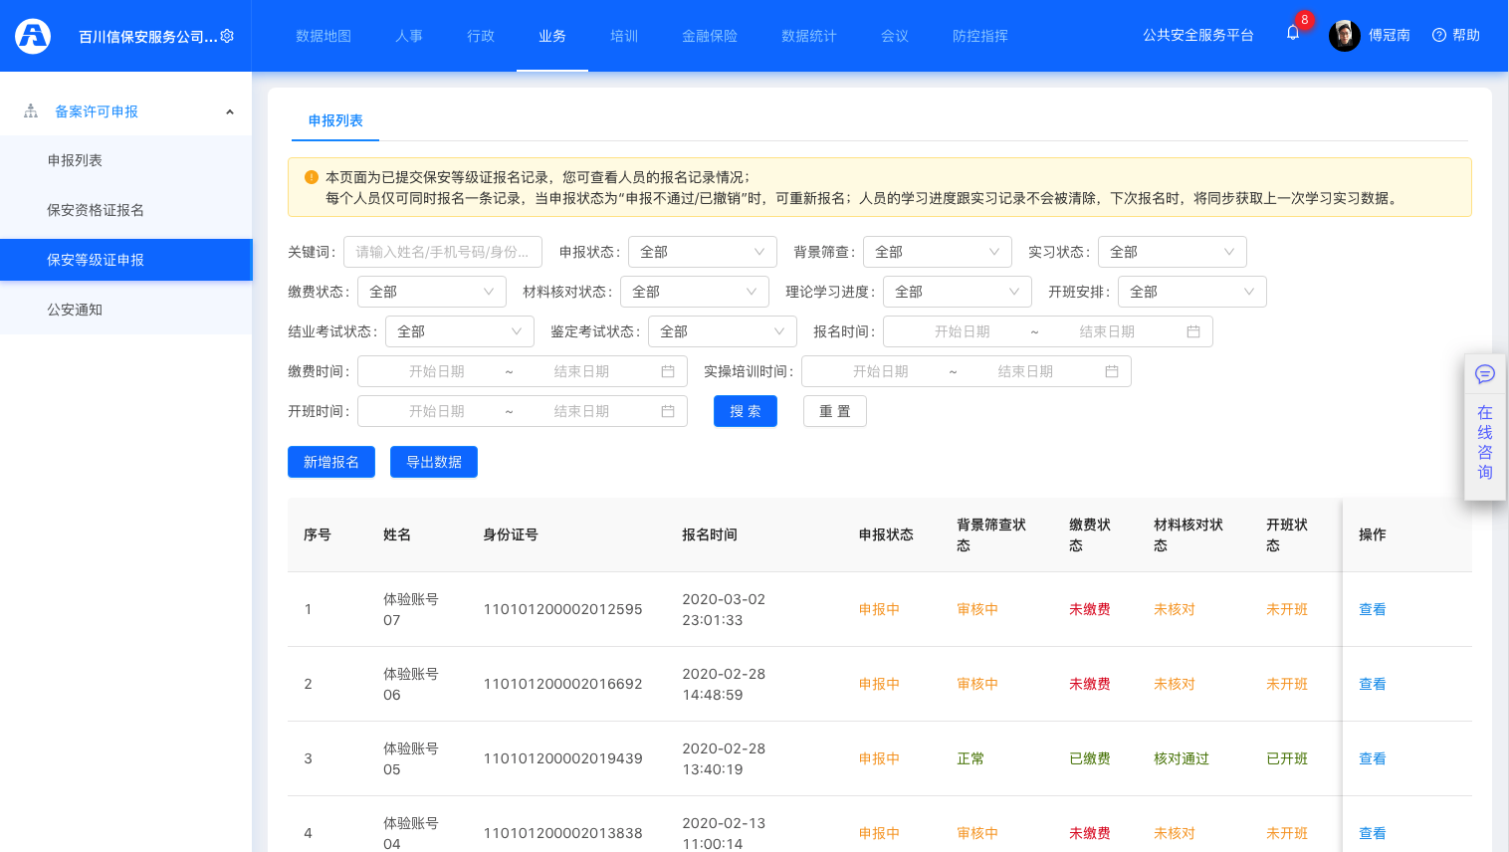This screenshot has height=852, width=1509.
Task: Select 保安等级证申报 in the sidebar
Action: pos(126,260)
